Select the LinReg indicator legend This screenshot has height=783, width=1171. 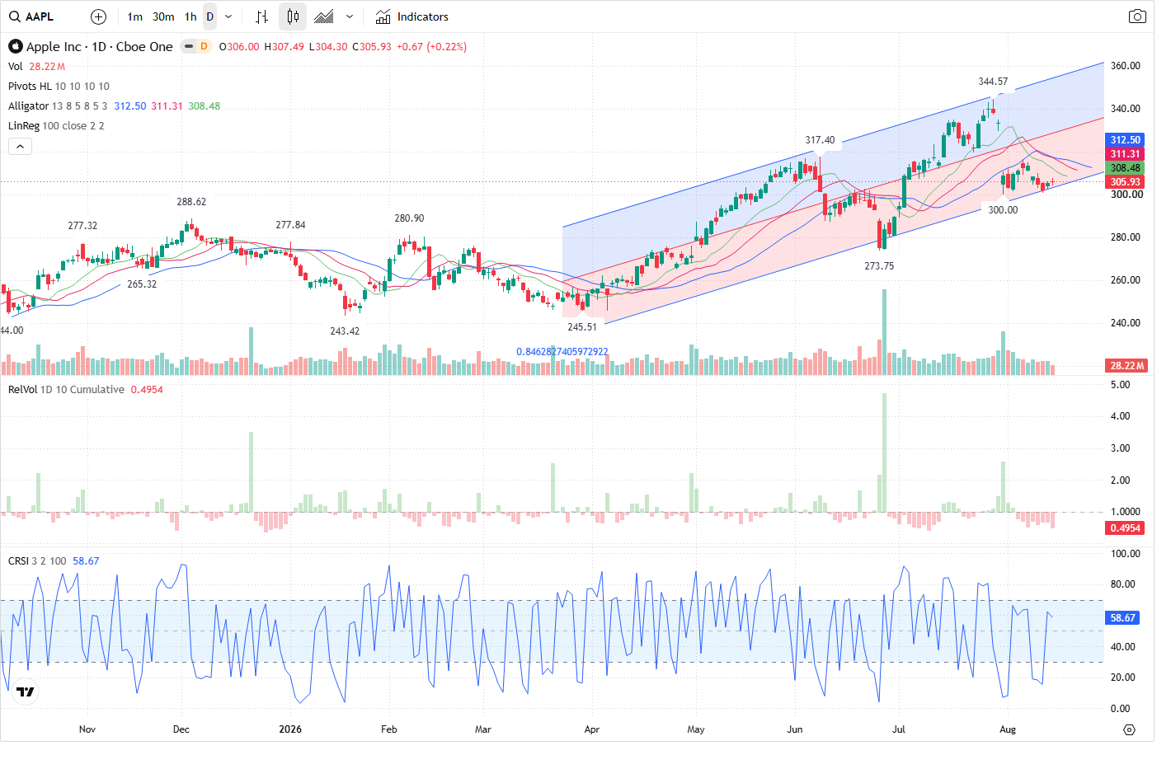click(24, 126)
